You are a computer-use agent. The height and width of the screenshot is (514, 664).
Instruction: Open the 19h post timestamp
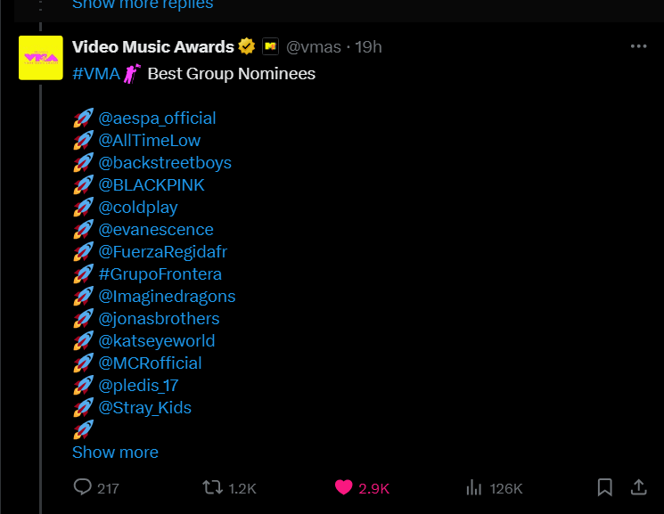(x=368, y=47)
